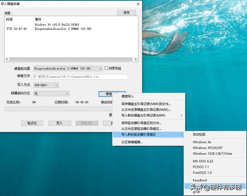Choose Windows XP/2K/NT boot sector

click(215, 148)
